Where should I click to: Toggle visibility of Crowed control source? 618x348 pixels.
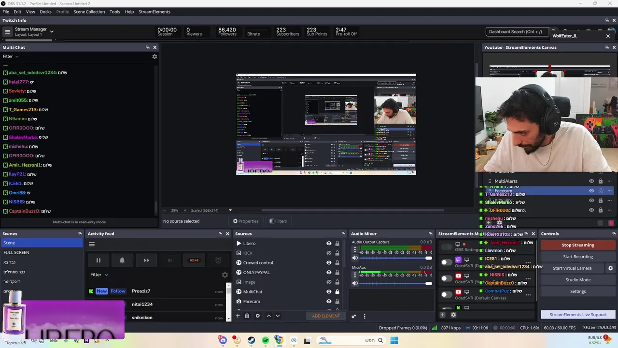point(329,263)
